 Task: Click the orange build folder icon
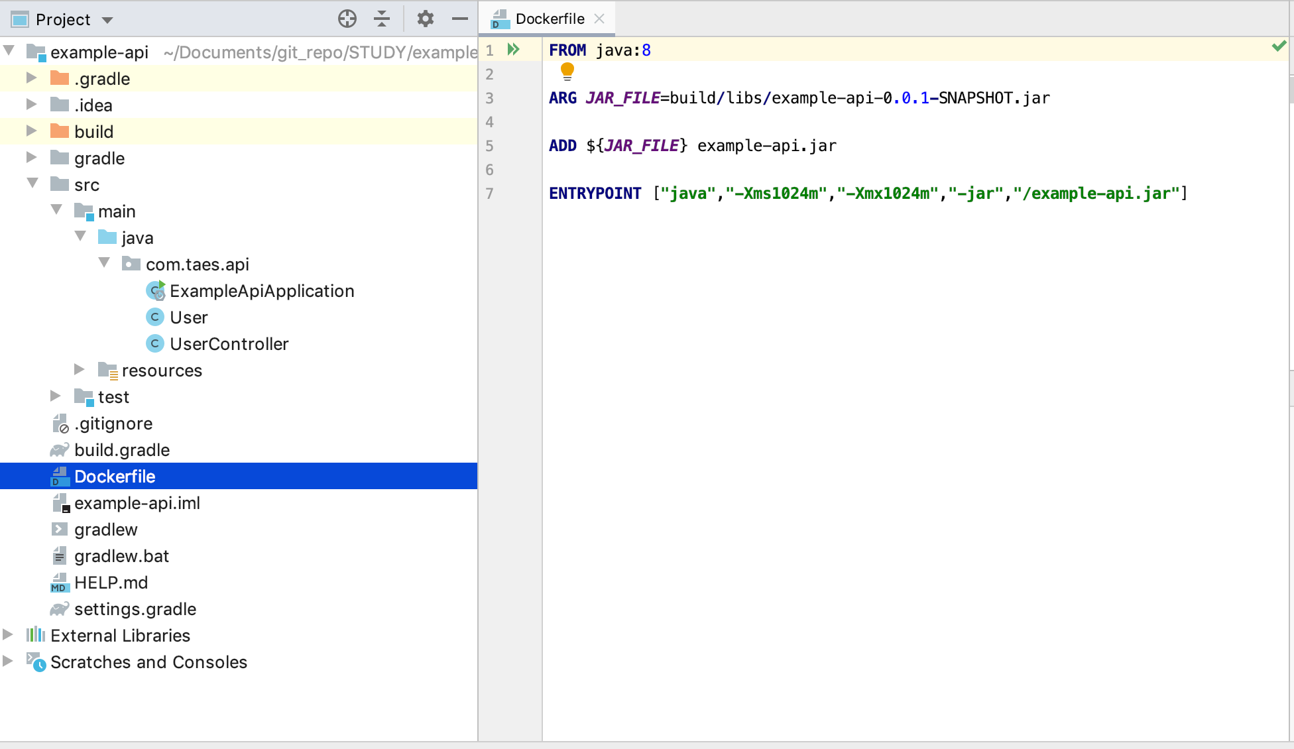click(60, 131)
